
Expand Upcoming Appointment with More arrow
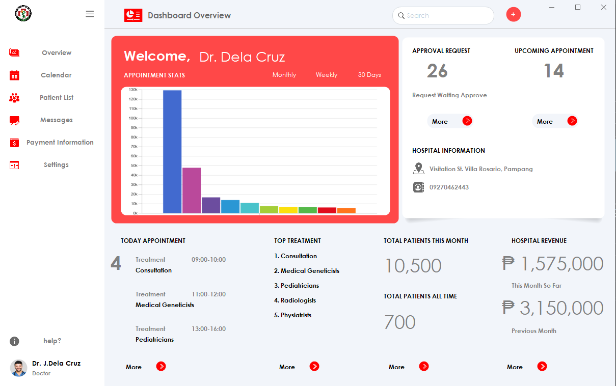tap(572, 121)
